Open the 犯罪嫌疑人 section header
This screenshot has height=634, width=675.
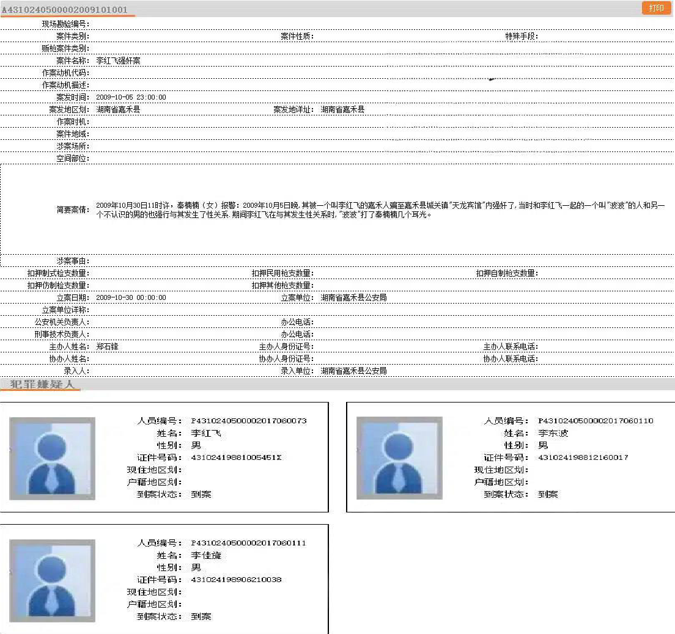42,384
